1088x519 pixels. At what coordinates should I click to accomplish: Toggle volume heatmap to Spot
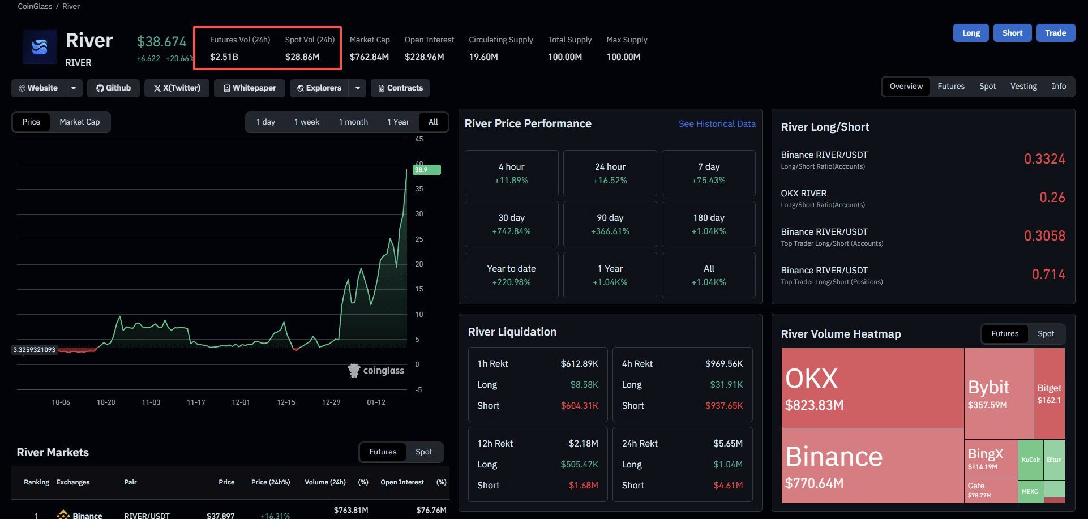point(1045,334)
